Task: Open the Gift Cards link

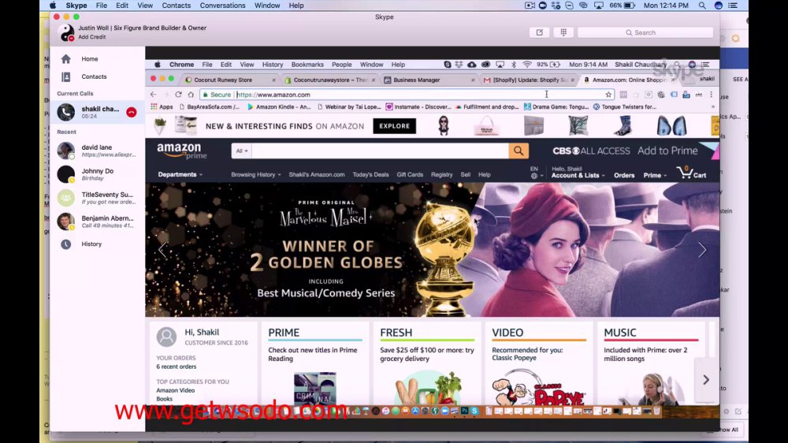Action: 410,174
